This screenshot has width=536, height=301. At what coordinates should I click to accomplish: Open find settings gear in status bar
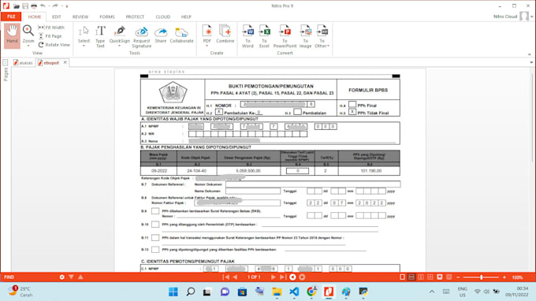tap(61, 277)
